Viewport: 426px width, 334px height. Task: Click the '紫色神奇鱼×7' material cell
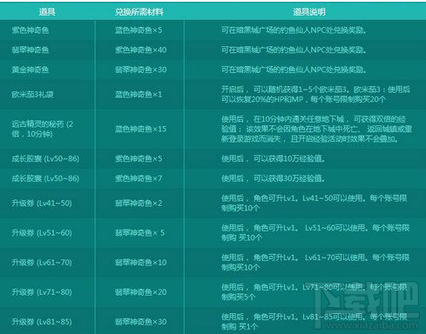coord(139,178)
